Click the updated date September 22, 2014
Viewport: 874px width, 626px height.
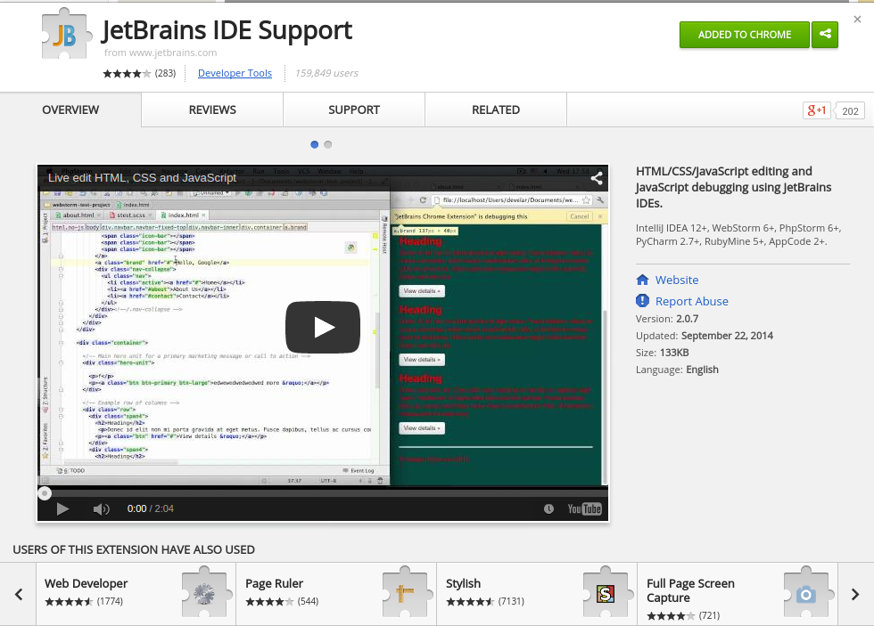pyautogui.click(x=727, y=336)
